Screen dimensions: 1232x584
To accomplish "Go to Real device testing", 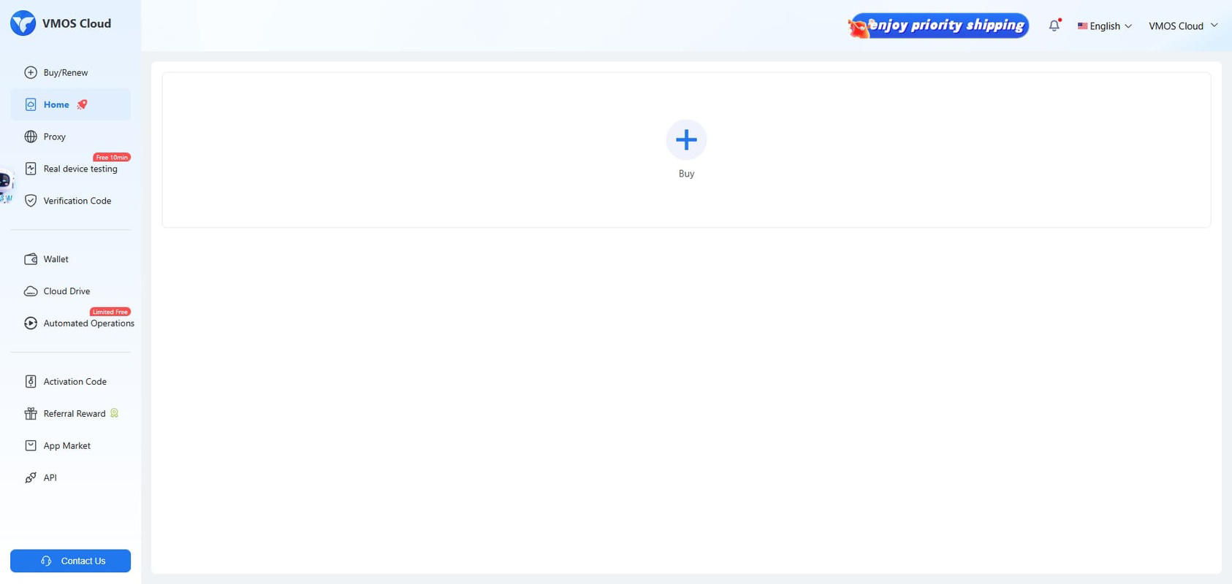I will tap(71, 169).
